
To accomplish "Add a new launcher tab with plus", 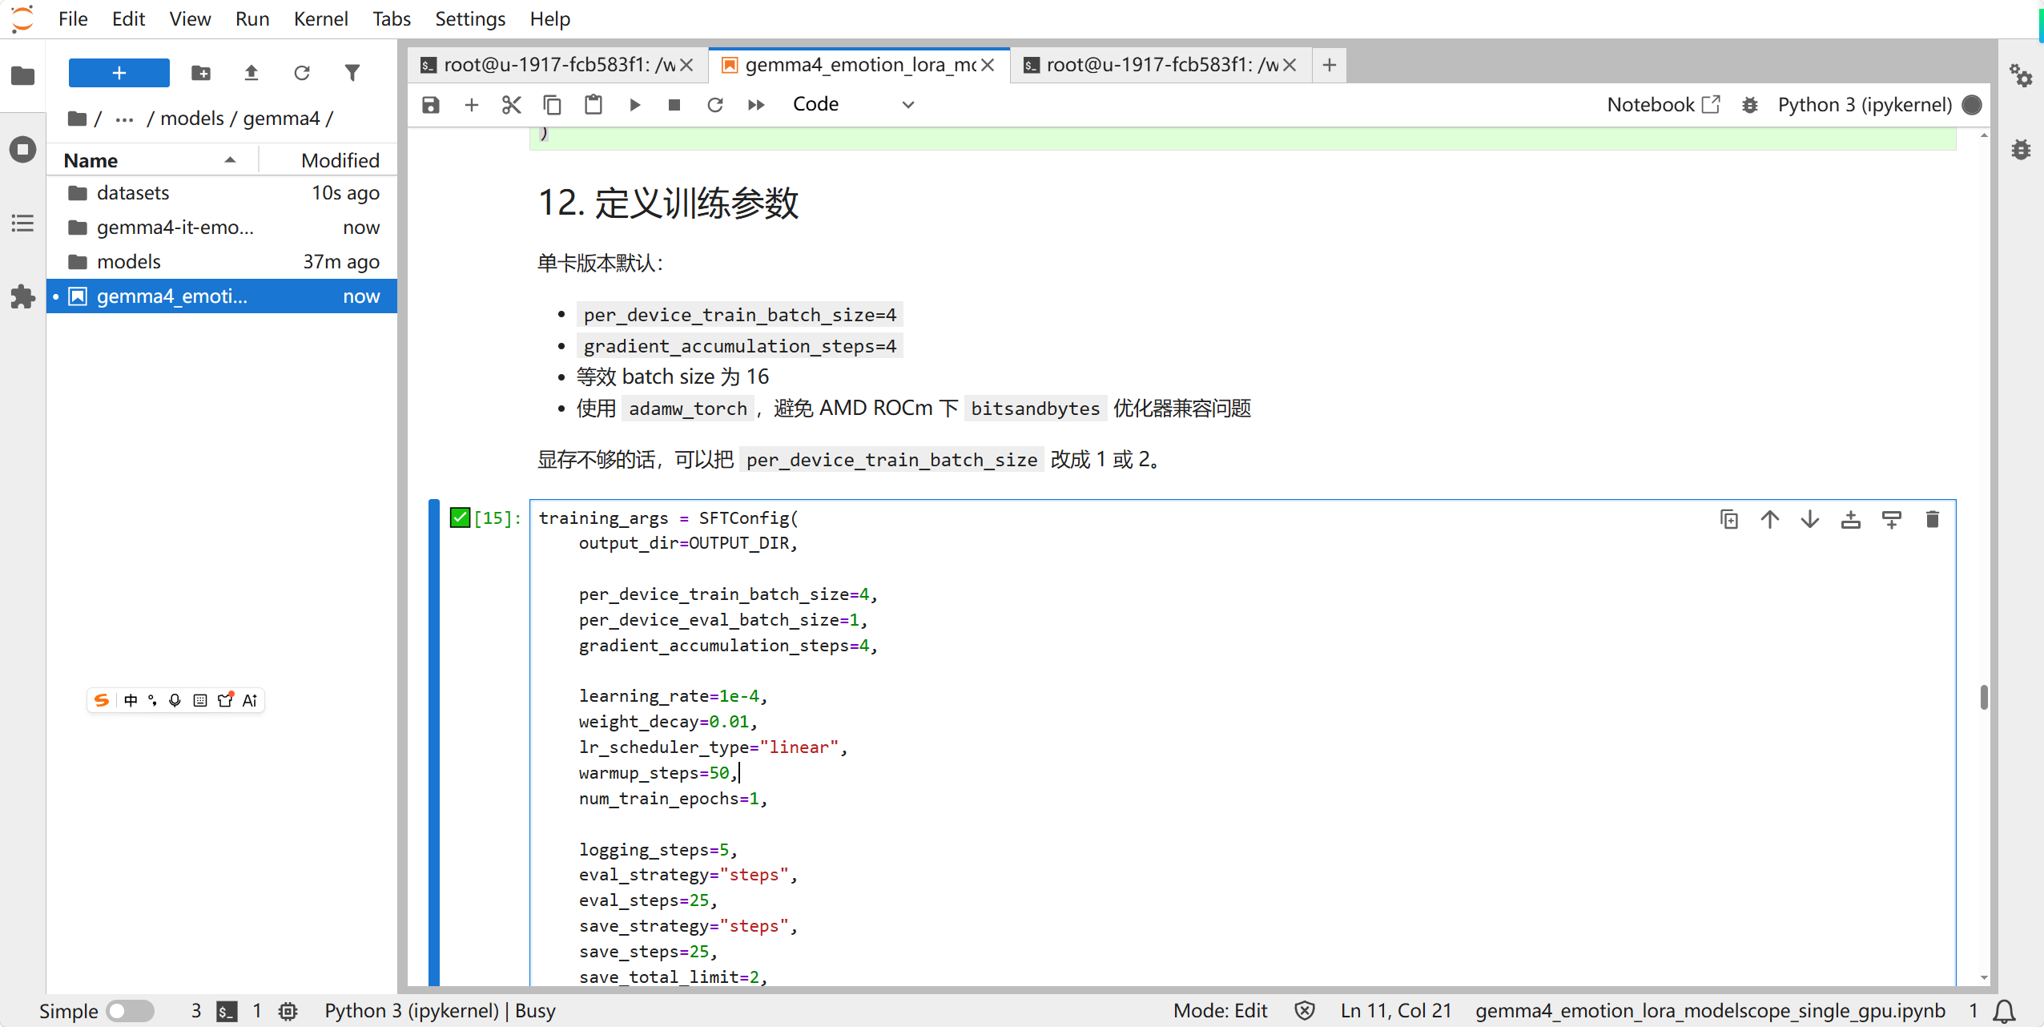I will click(1330, 65).
